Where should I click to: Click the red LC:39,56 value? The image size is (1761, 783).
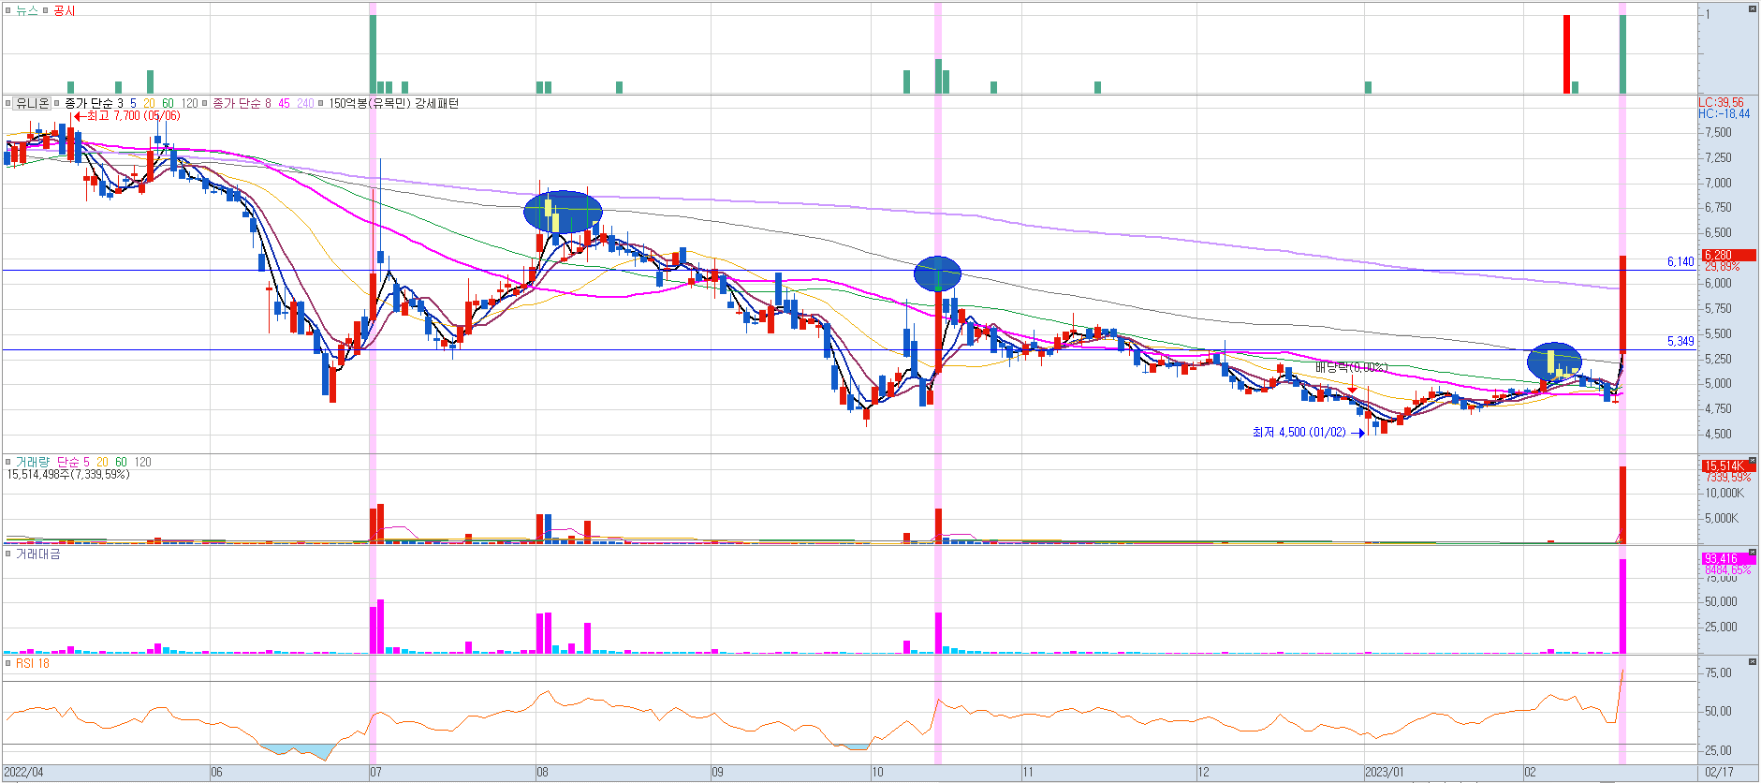(1722, 102)
